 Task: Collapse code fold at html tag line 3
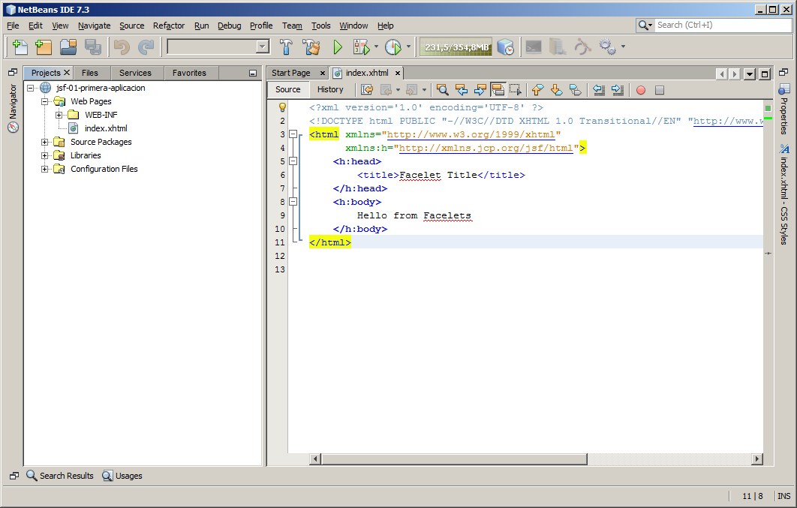293,134
